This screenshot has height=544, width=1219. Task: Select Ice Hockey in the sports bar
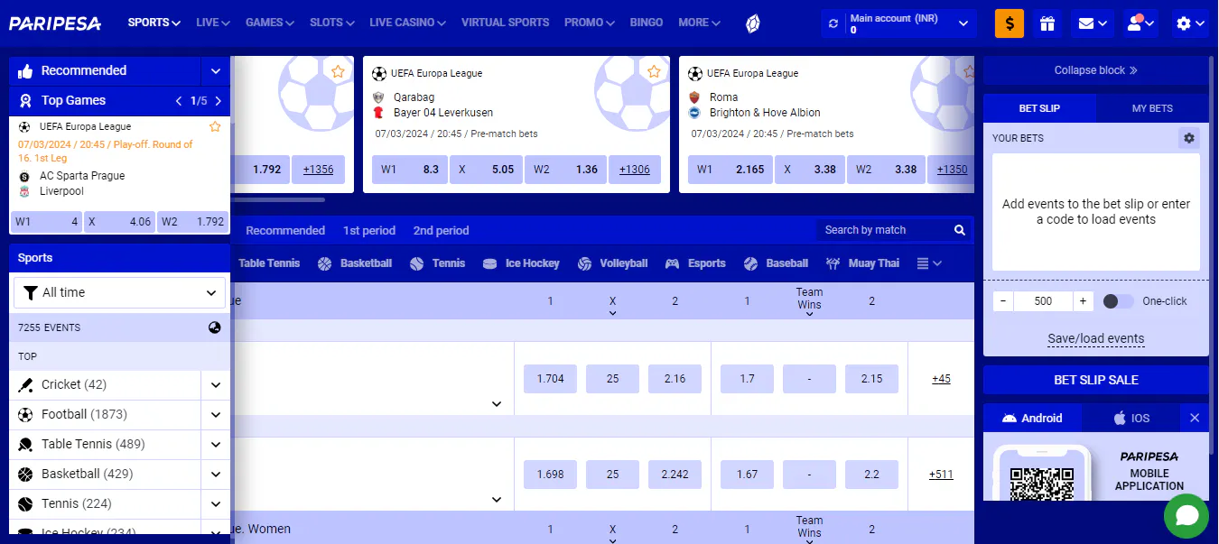tap(522, 263)
